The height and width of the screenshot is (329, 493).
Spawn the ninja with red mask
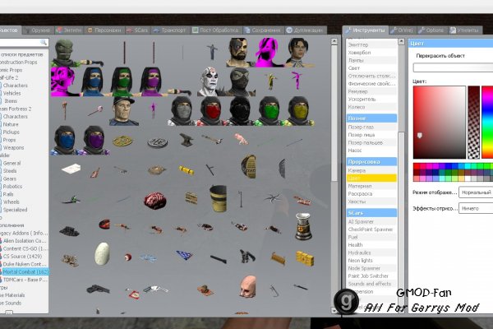click(x=211, y=111)
